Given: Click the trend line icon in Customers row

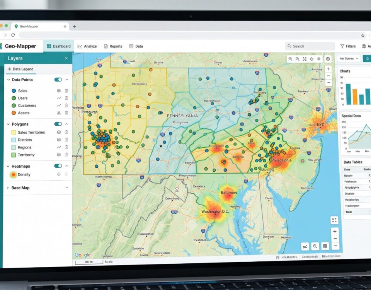Looking at the screenshot, I should tap(59, 105).
